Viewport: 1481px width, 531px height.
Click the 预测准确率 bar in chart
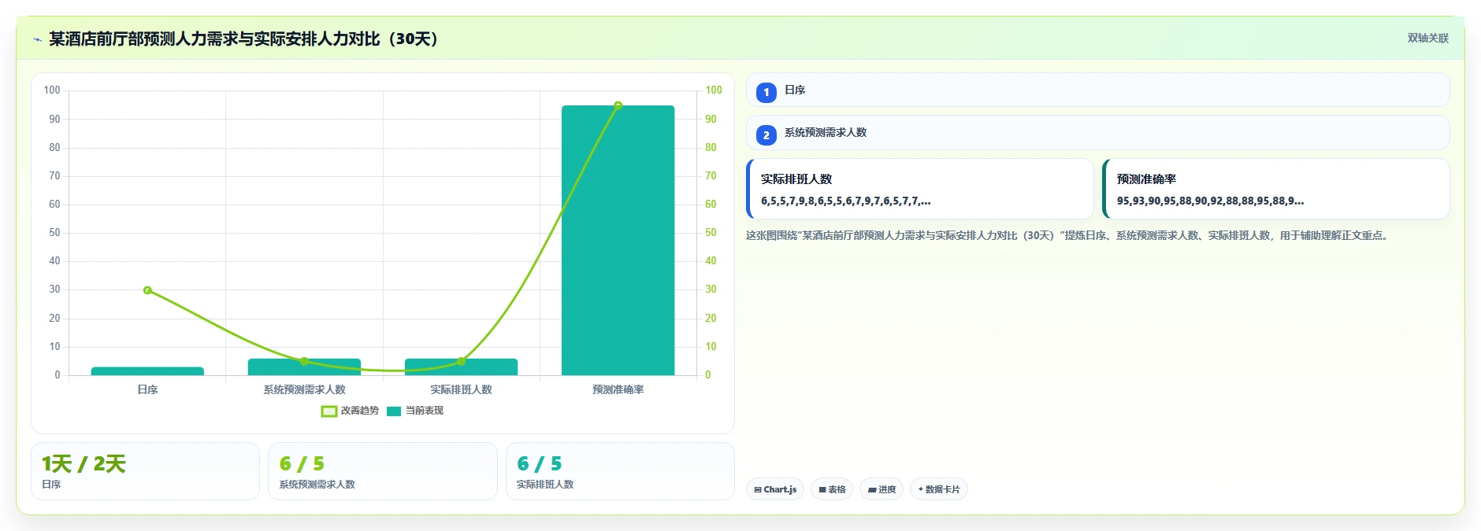[618, 240]
